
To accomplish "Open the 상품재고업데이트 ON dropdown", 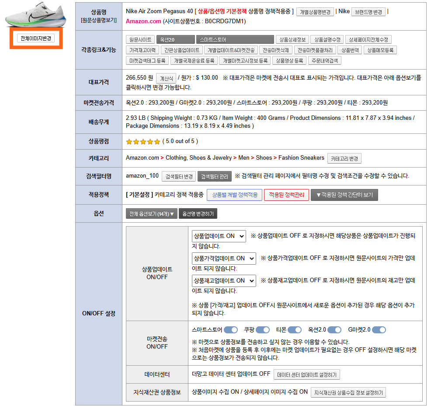I will (223, 280).
